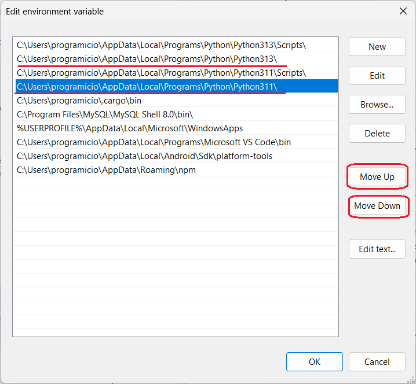Image resolution: width=416 pixels, height=384 pixels.
Task: Select the Python311\Scripts\ path entry
Action: pos(176,72)
